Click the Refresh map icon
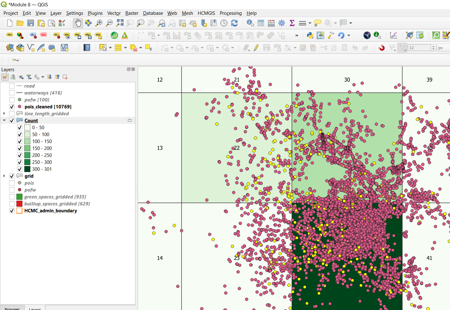Screen dimensions: 450x310 tap(234, 23)
